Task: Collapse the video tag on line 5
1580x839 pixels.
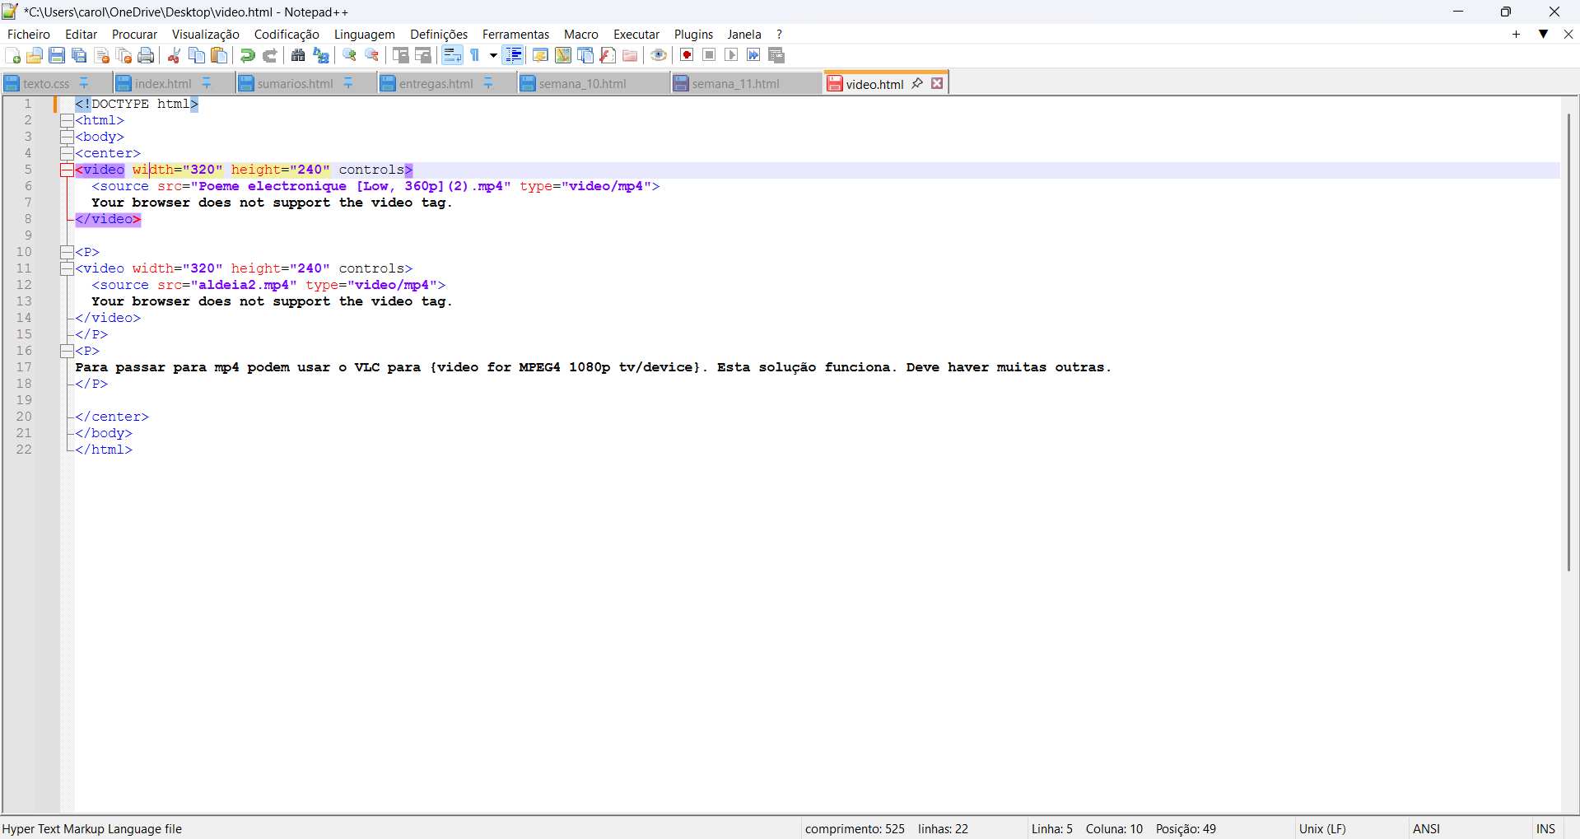Action: click(x=67, y=170)
